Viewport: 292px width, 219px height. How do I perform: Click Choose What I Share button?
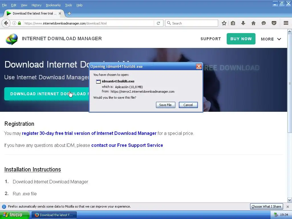click(266, 206)
